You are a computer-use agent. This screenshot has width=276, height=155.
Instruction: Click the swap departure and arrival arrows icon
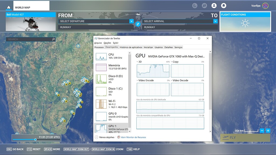(138, 24)
